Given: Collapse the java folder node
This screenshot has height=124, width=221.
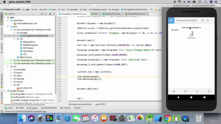Looking at the screenshot, I should tap(8, 27).
